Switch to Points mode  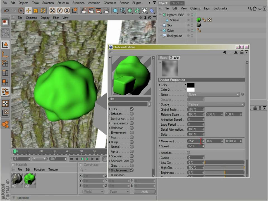click(x=5, y=63)
